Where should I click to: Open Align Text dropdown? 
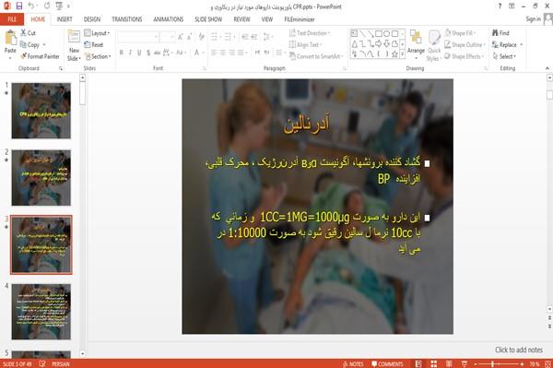tap(305, 45)
